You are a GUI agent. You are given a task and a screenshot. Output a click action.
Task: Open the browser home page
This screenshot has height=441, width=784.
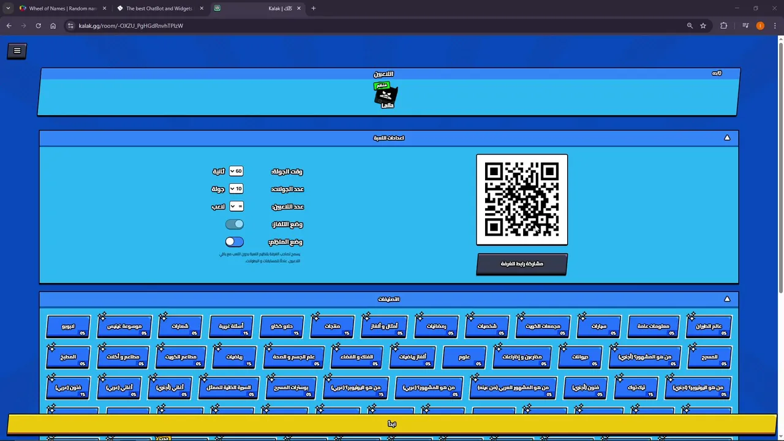pos(53,26)
